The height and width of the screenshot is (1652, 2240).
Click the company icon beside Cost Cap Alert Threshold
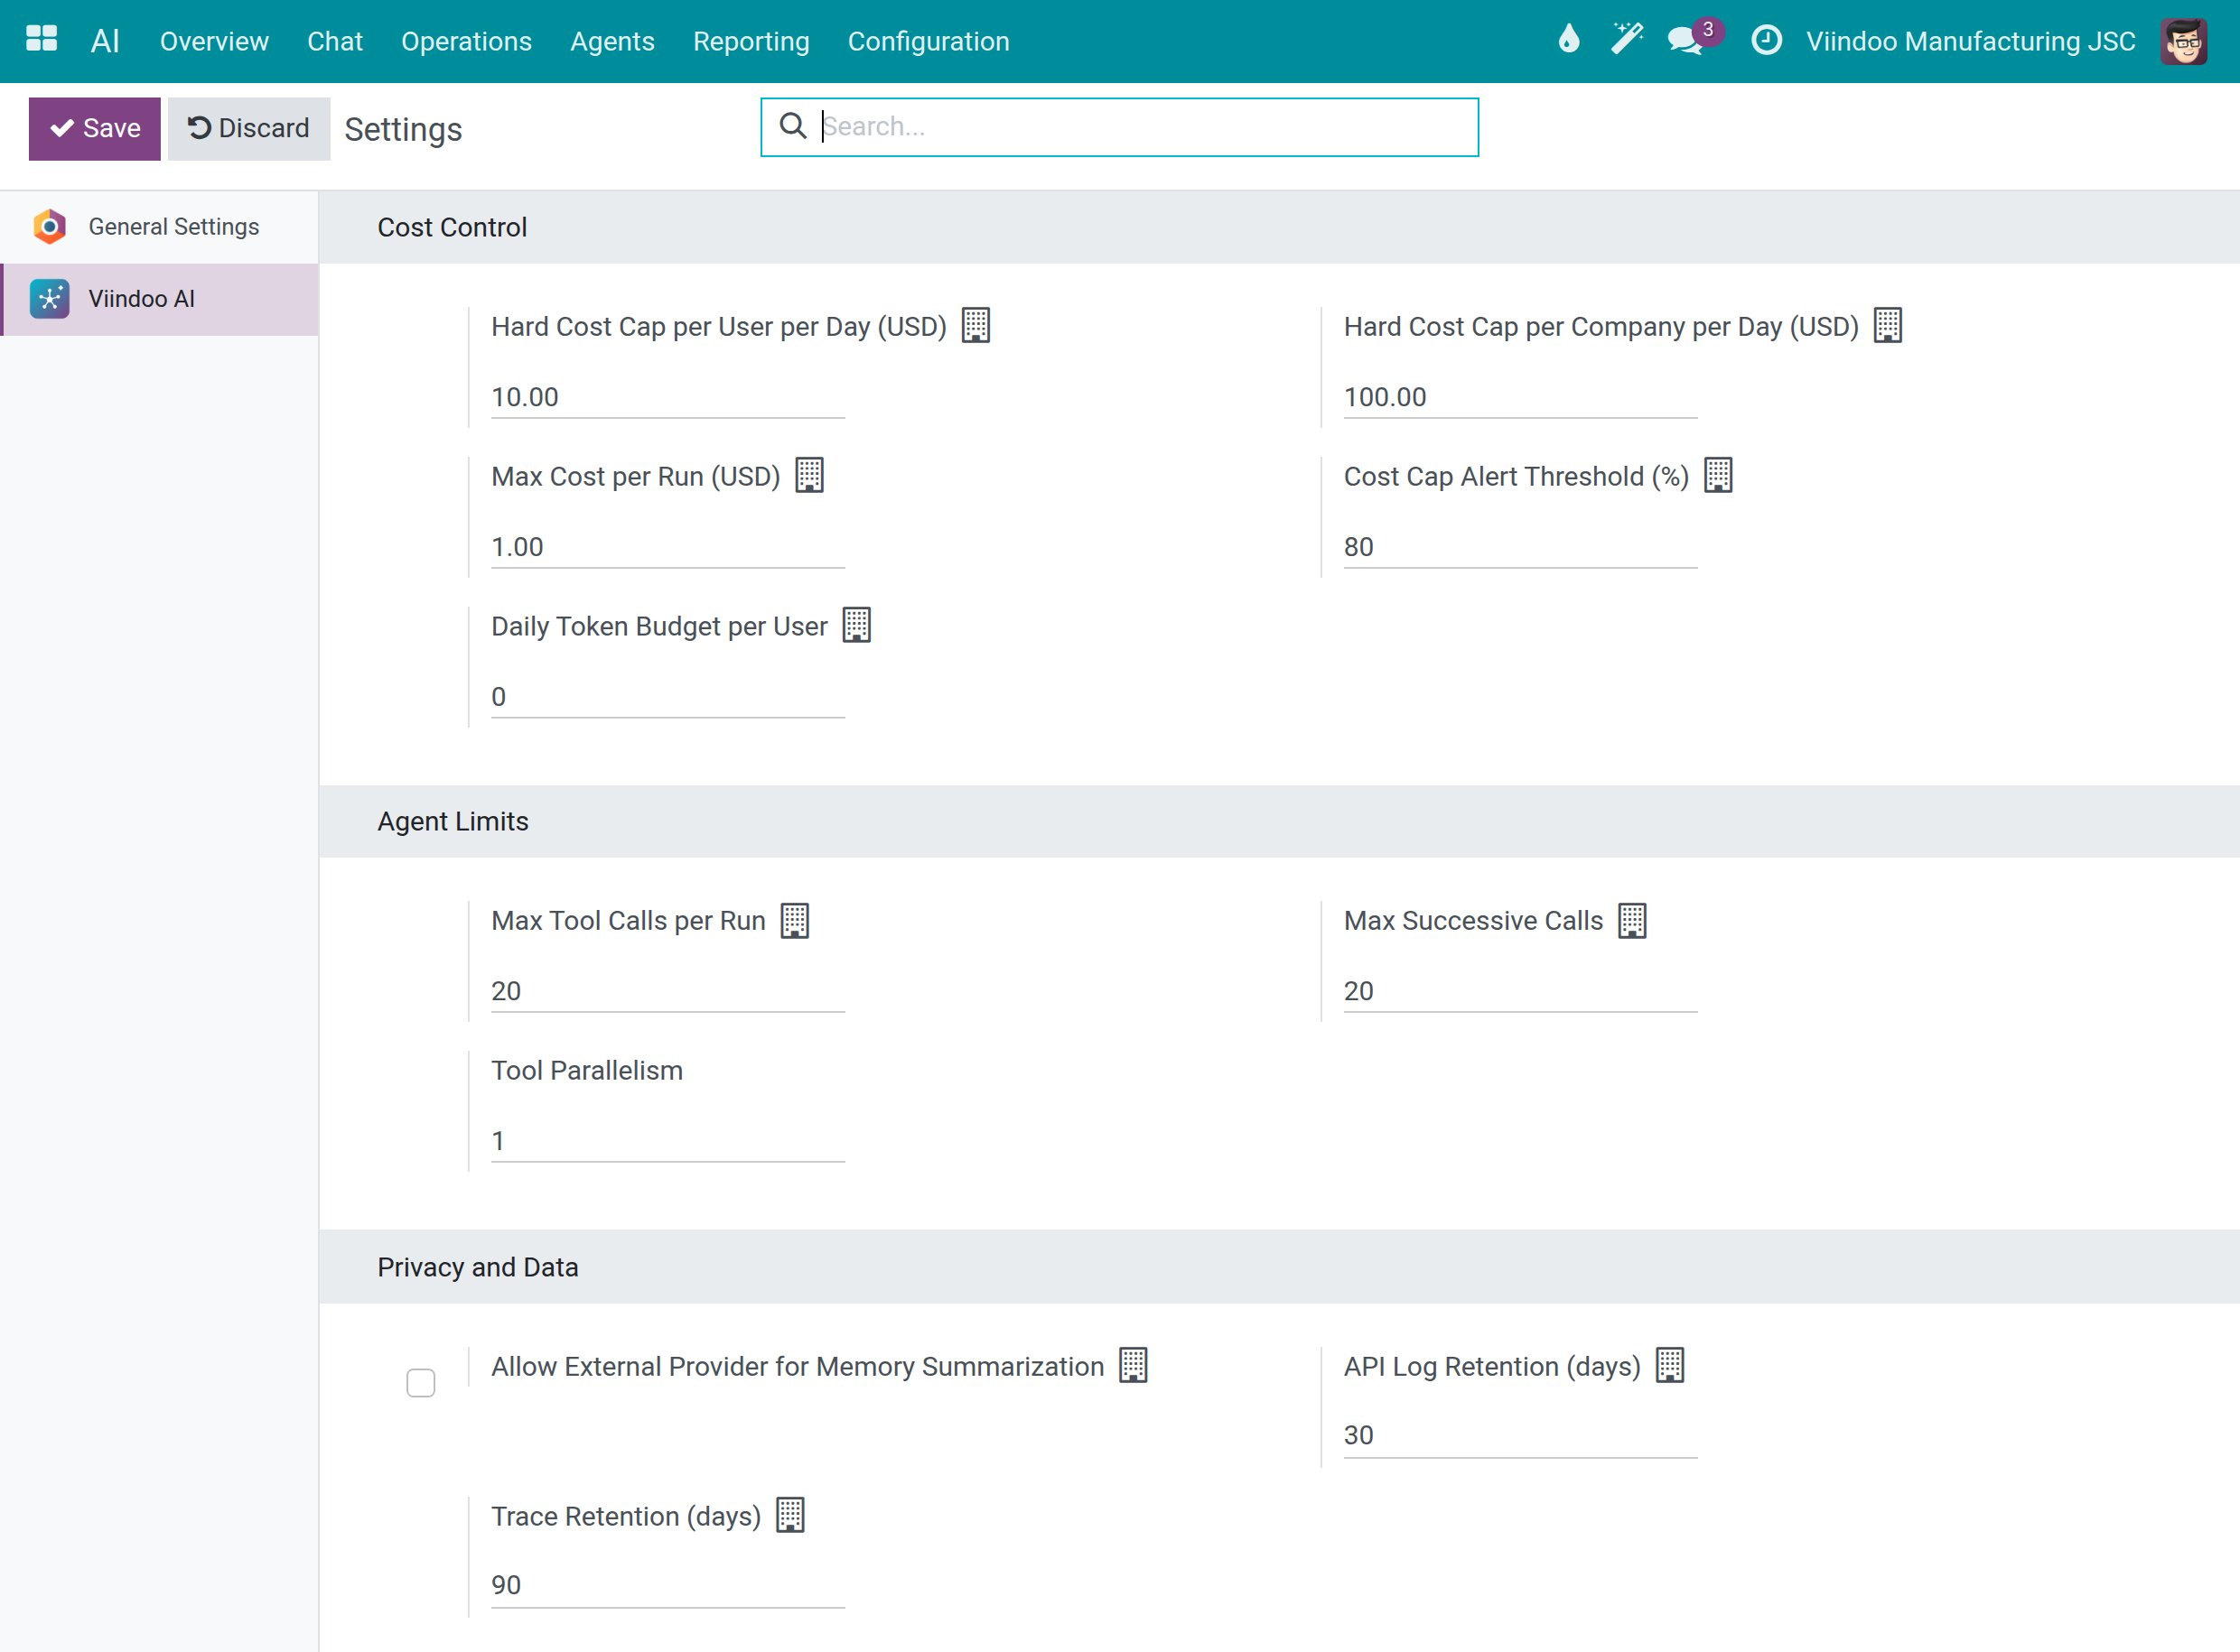pos(1718,475)
